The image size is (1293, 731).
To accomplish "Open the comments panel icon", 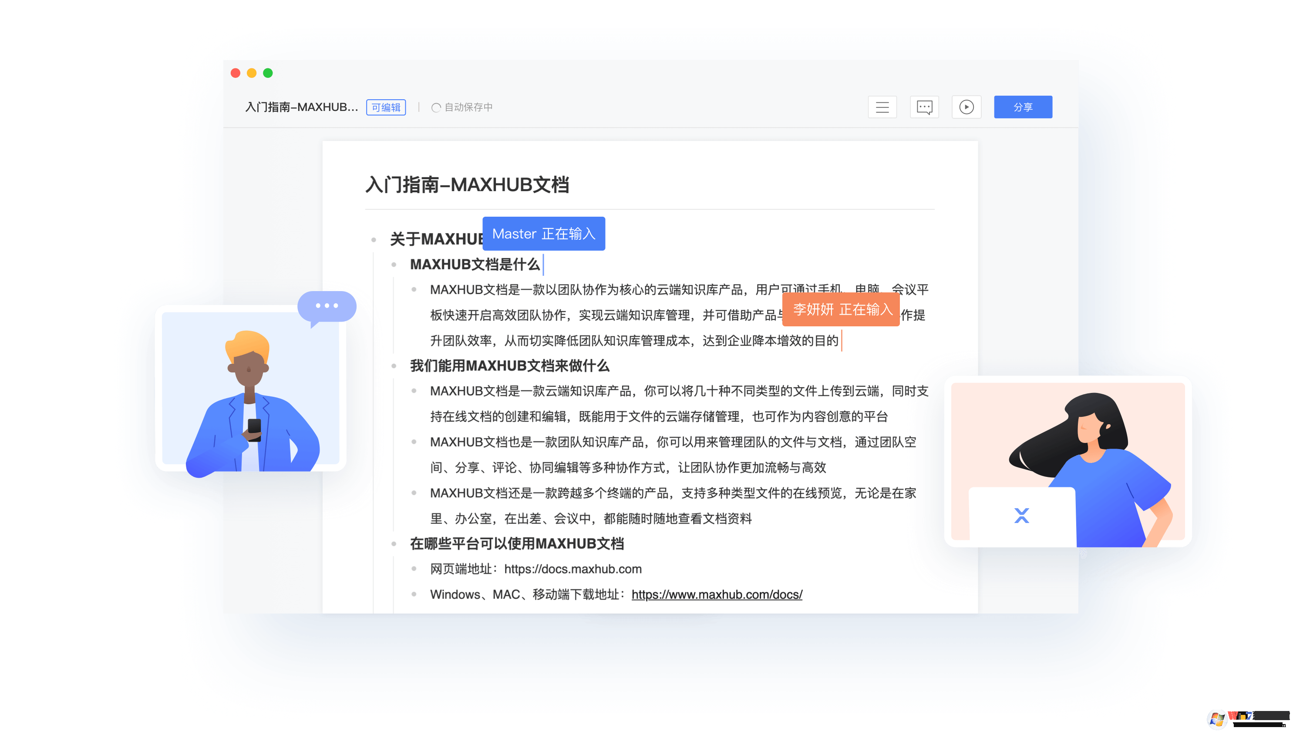I will pyautogui.click(x=924, y=107).
